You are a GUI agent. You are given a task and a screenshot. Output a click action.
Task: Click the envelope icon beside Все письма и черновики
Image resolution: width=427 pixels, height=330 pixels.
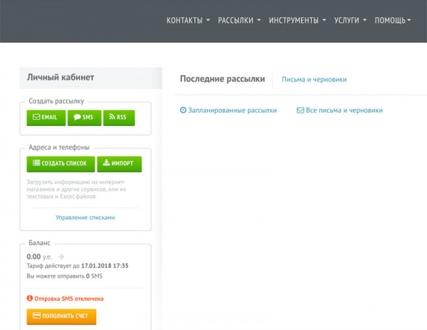click(x=300, y=110)
